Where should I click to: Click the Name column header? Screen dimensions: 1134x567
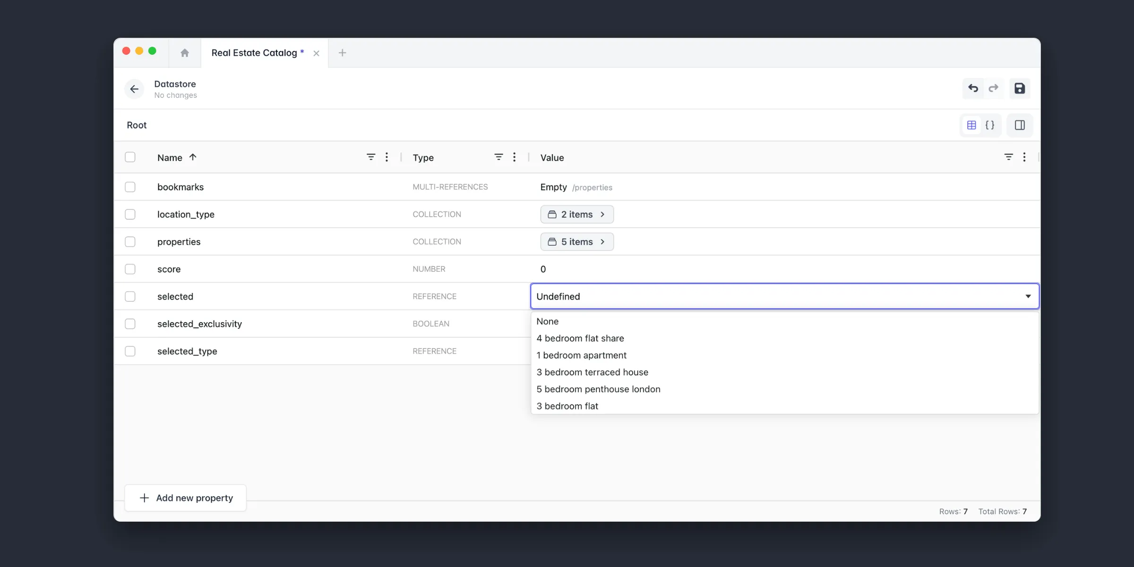click(x=170, y=158)
